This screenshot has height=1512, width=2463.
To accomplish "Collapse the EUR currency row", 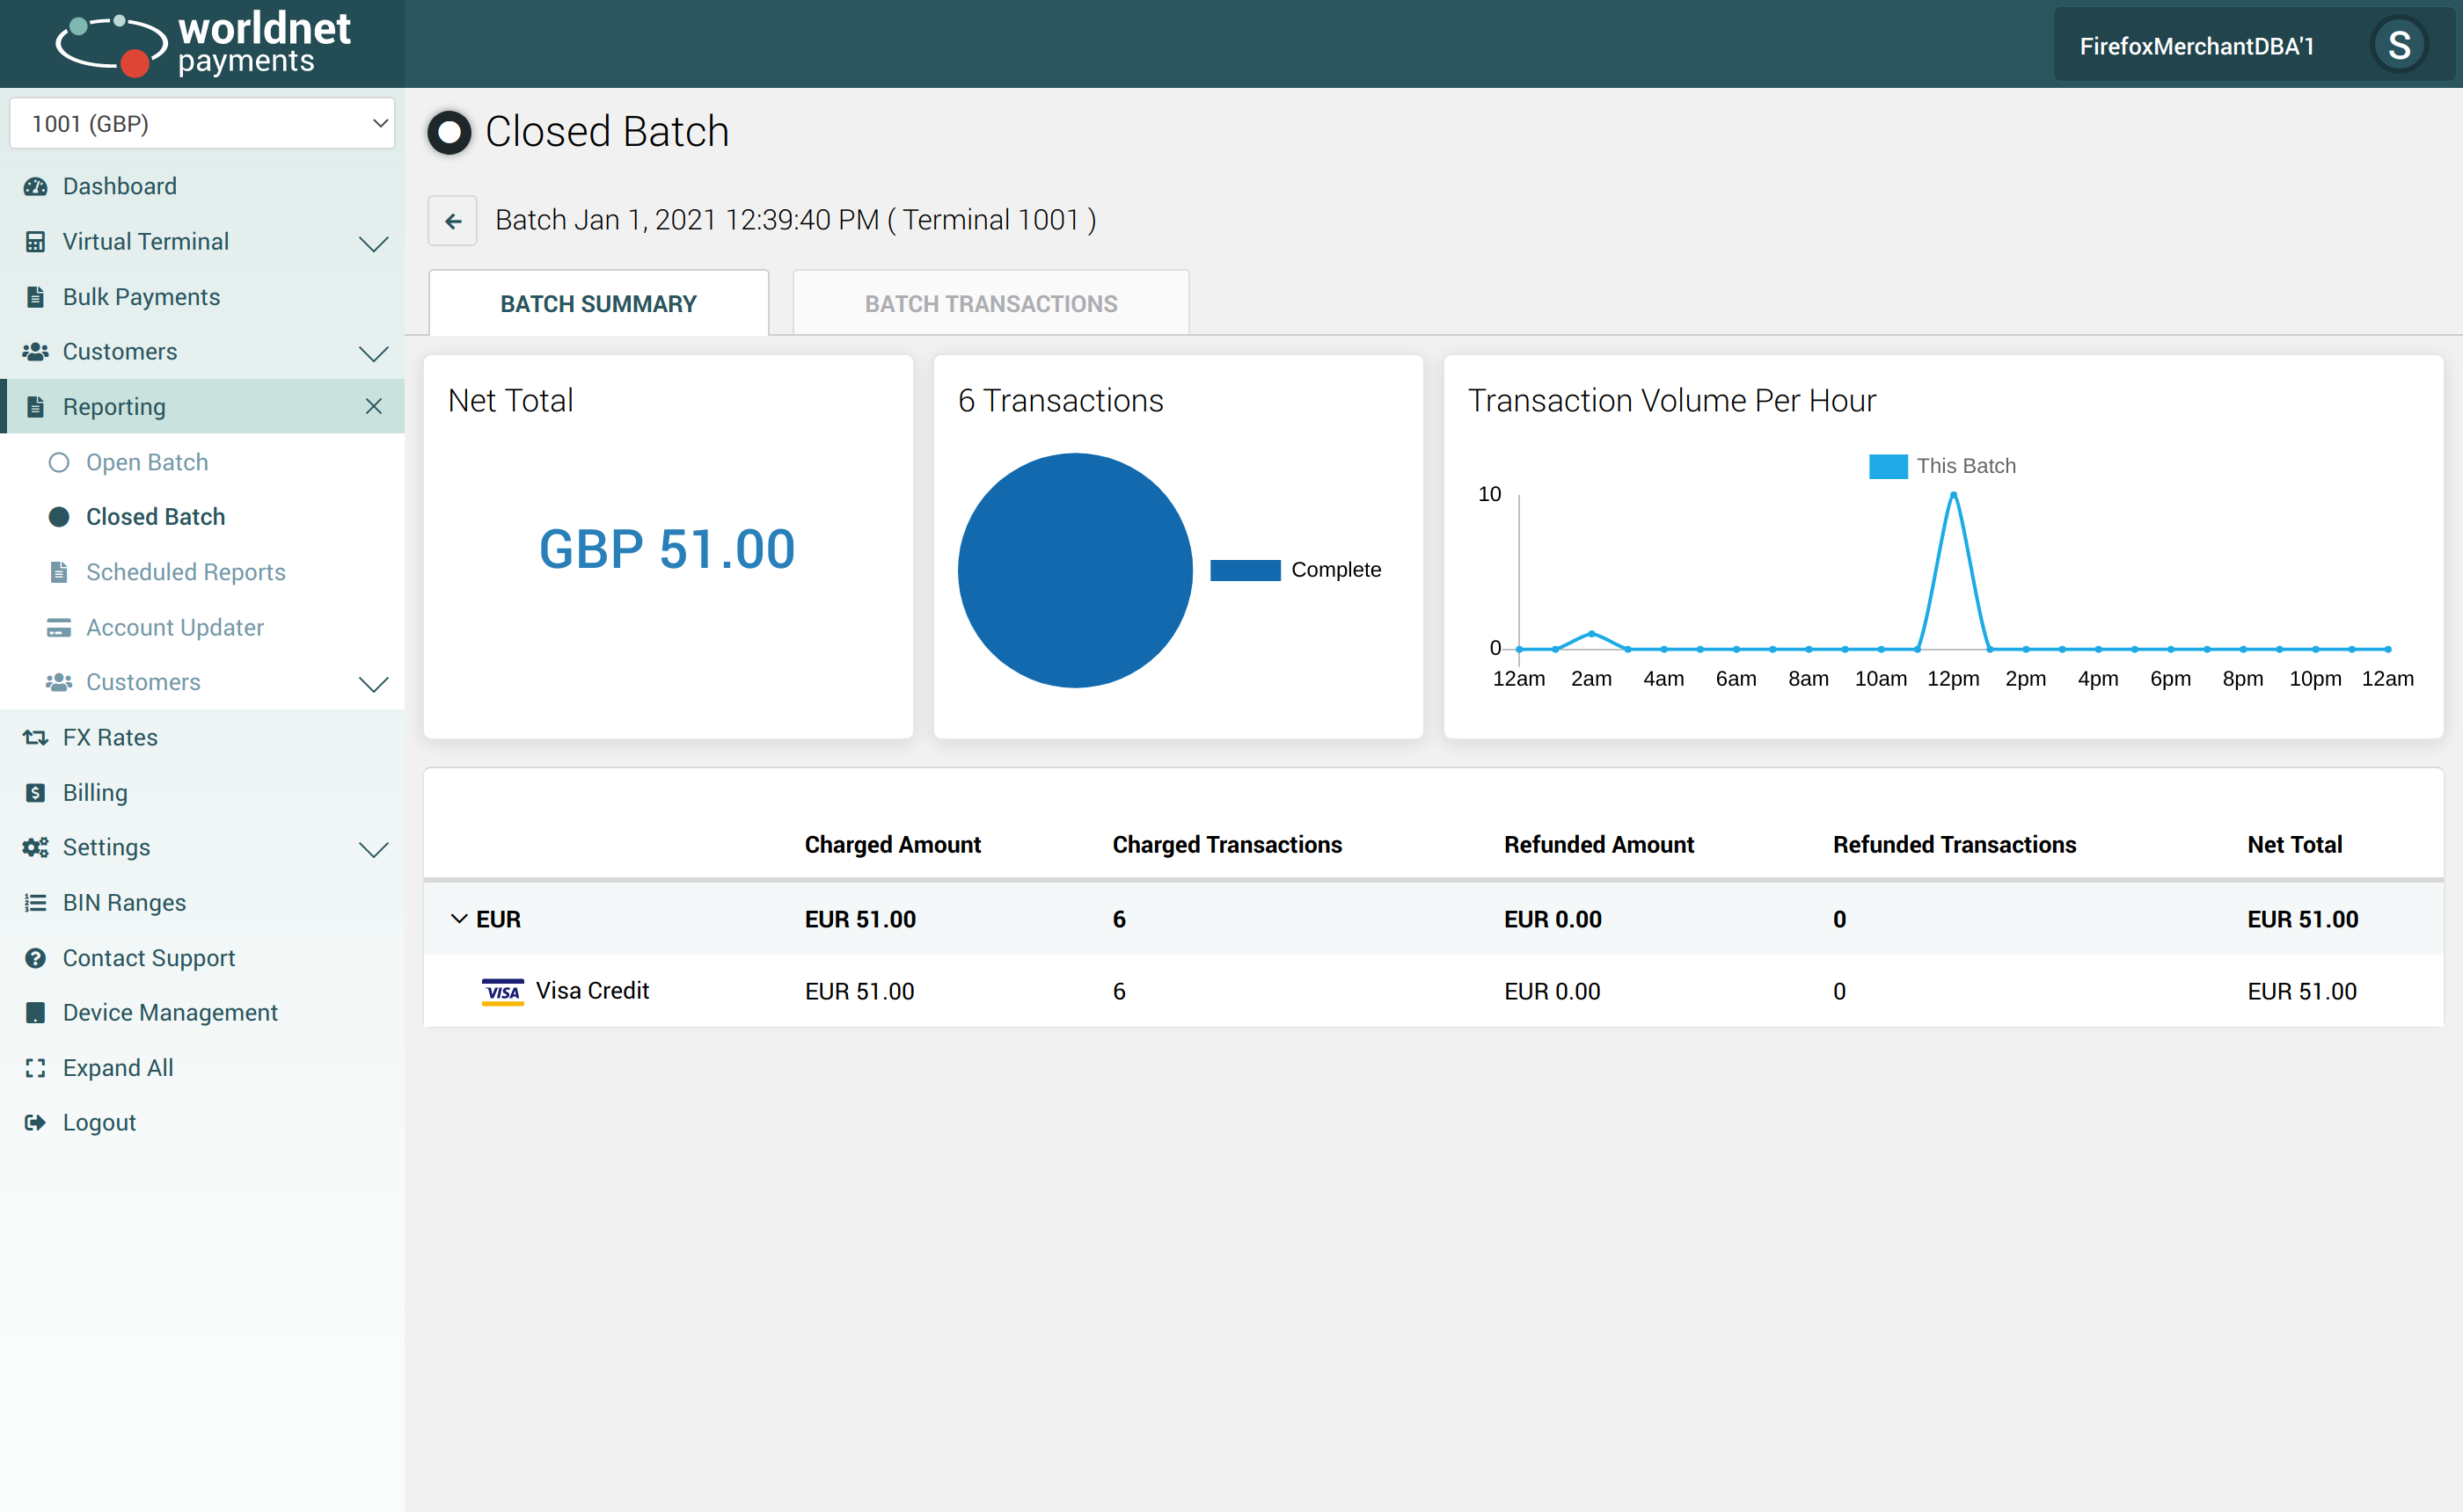I will 459,919.
